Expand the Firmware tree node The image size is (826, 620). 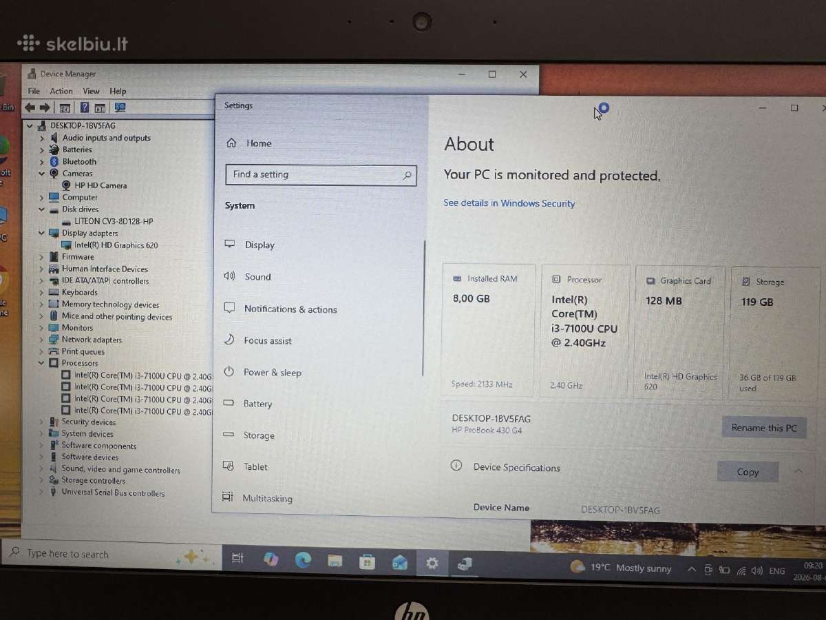pos(41,257)
